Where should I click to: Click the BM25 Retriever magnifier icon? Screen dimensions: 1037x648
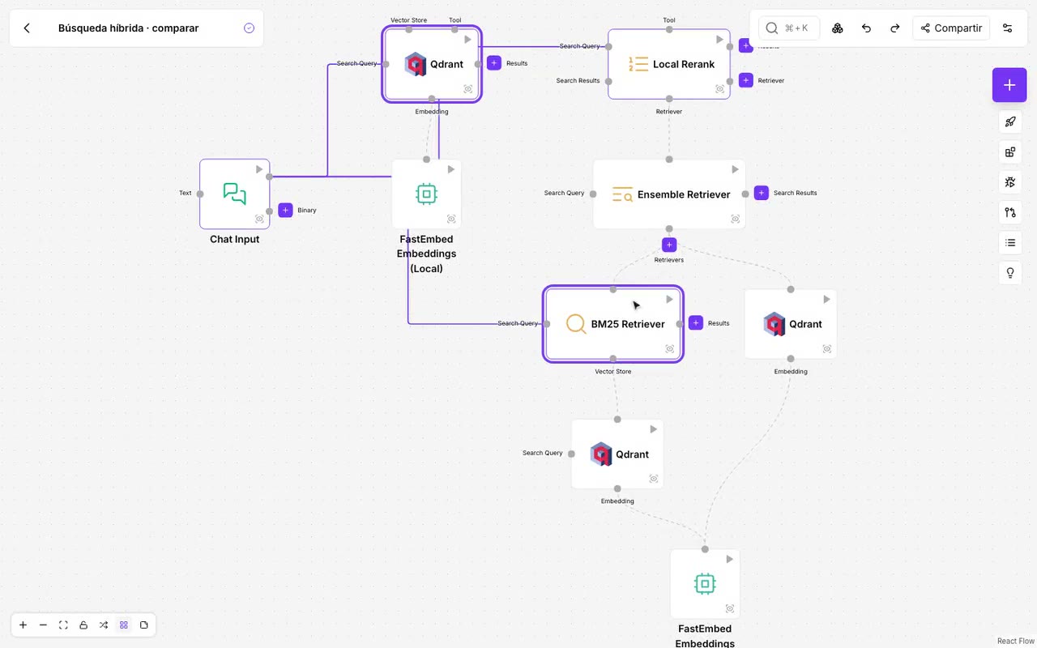pos(576,324)
